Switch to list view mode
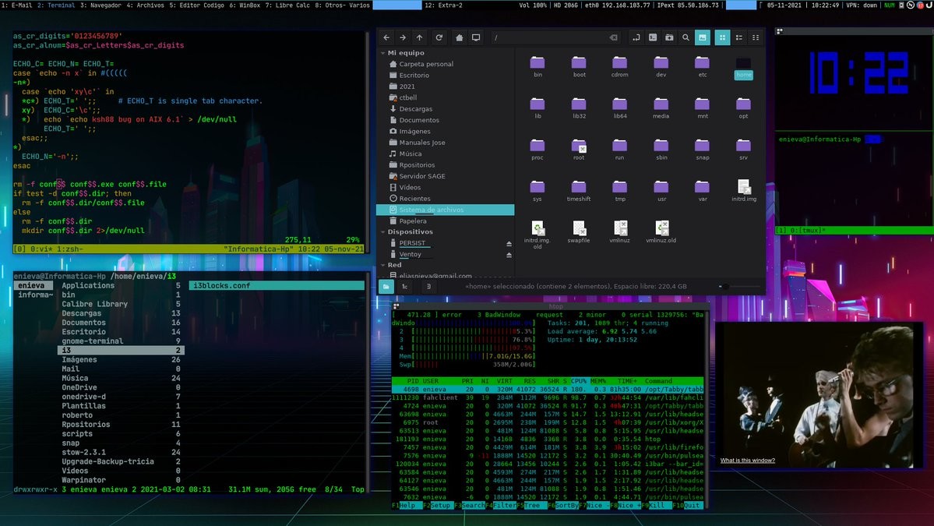934x526 pixels. [738, 37]
